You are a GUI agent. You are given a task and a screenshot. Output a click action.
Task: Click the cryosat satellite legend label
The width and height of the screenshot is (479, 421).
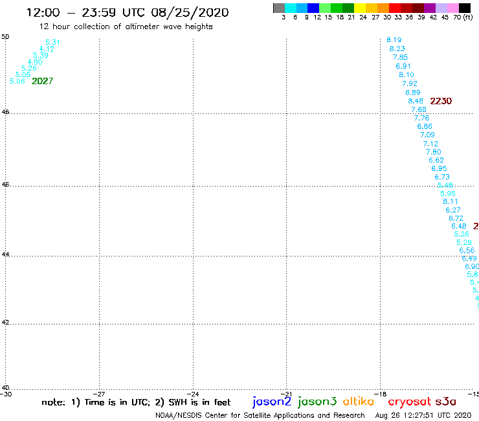pyautogui.click(x=409, y=402)
